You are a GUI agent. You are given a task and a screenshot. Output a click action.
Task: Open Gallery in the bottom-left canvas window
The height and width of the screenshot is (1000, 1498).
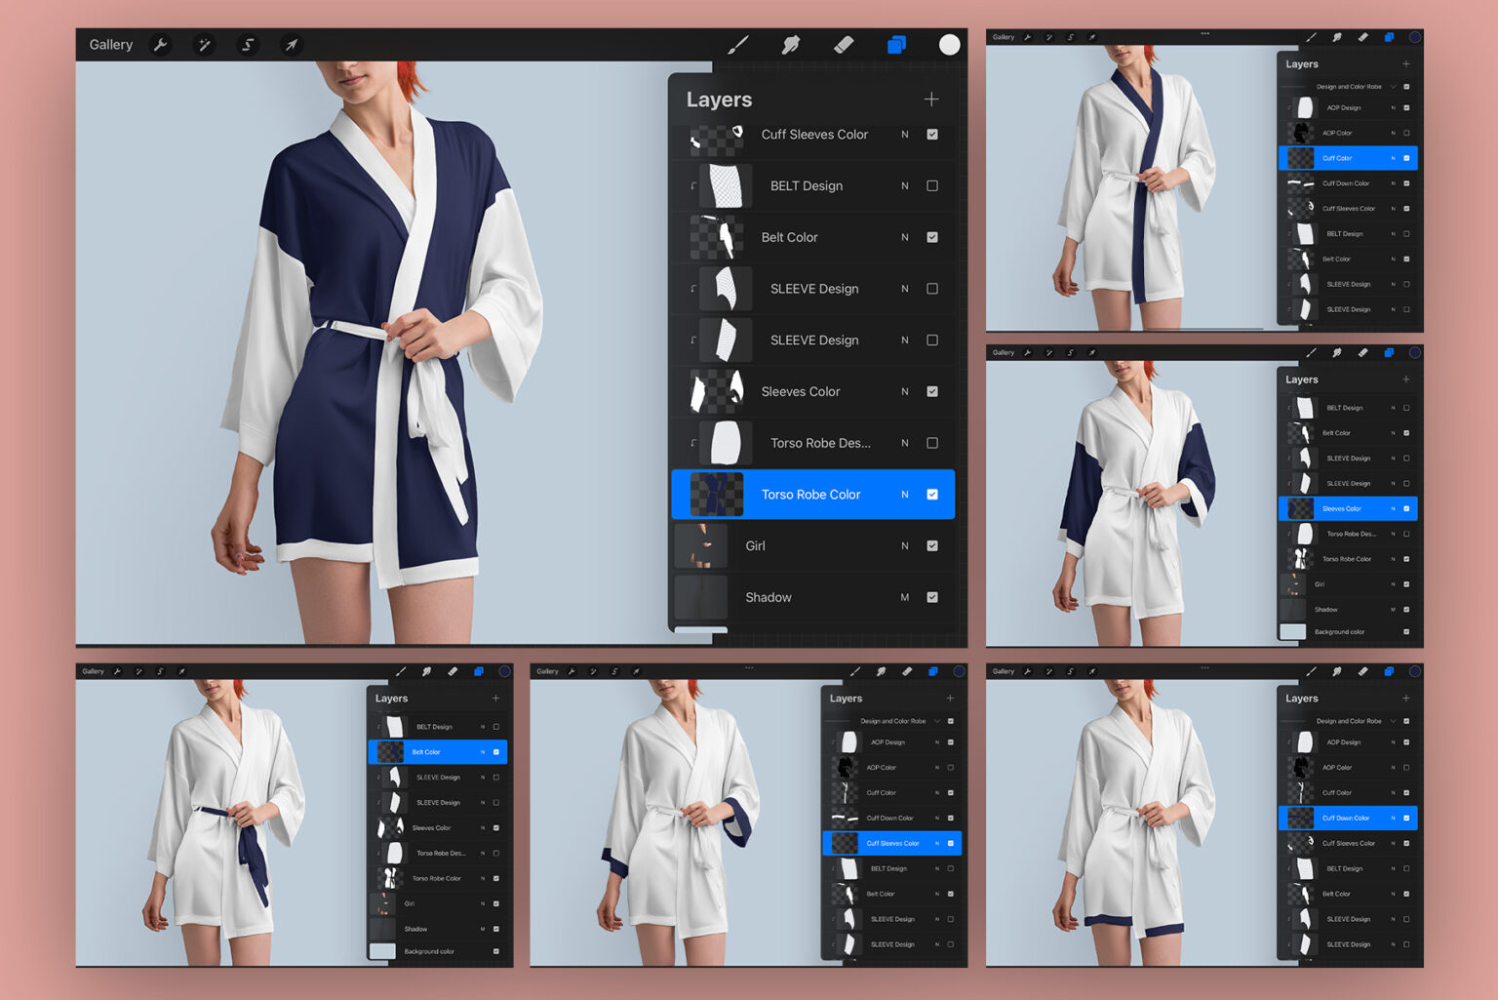click(93, 671)
